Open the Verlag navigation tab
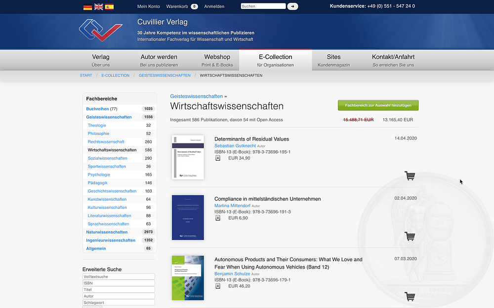This screenshot has height=308, width=494. [101, 60]
